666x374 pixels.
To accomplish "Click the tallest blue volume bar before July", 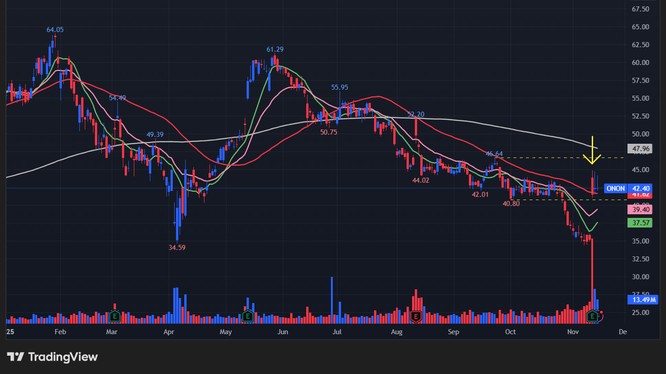I will click(331, 298).
